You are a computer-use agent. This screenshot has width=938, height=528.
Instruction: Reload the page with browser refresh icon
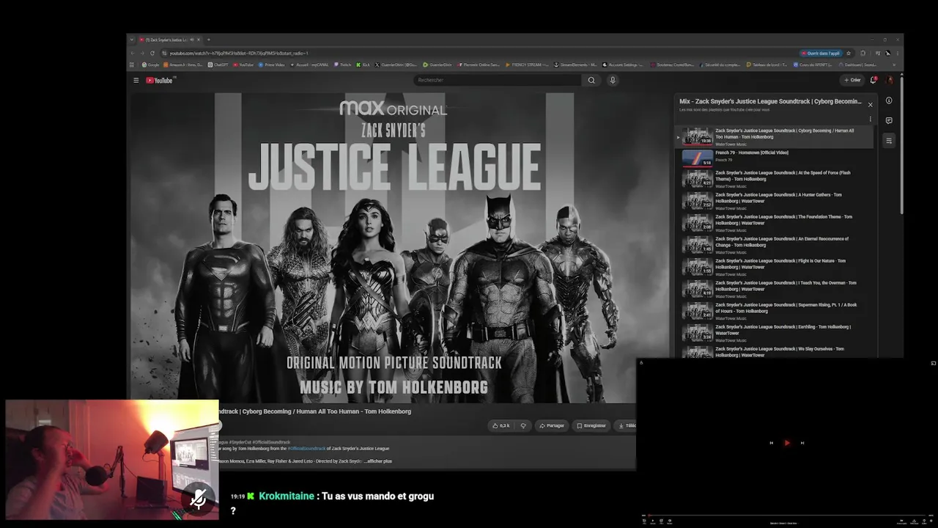(152, 53)
